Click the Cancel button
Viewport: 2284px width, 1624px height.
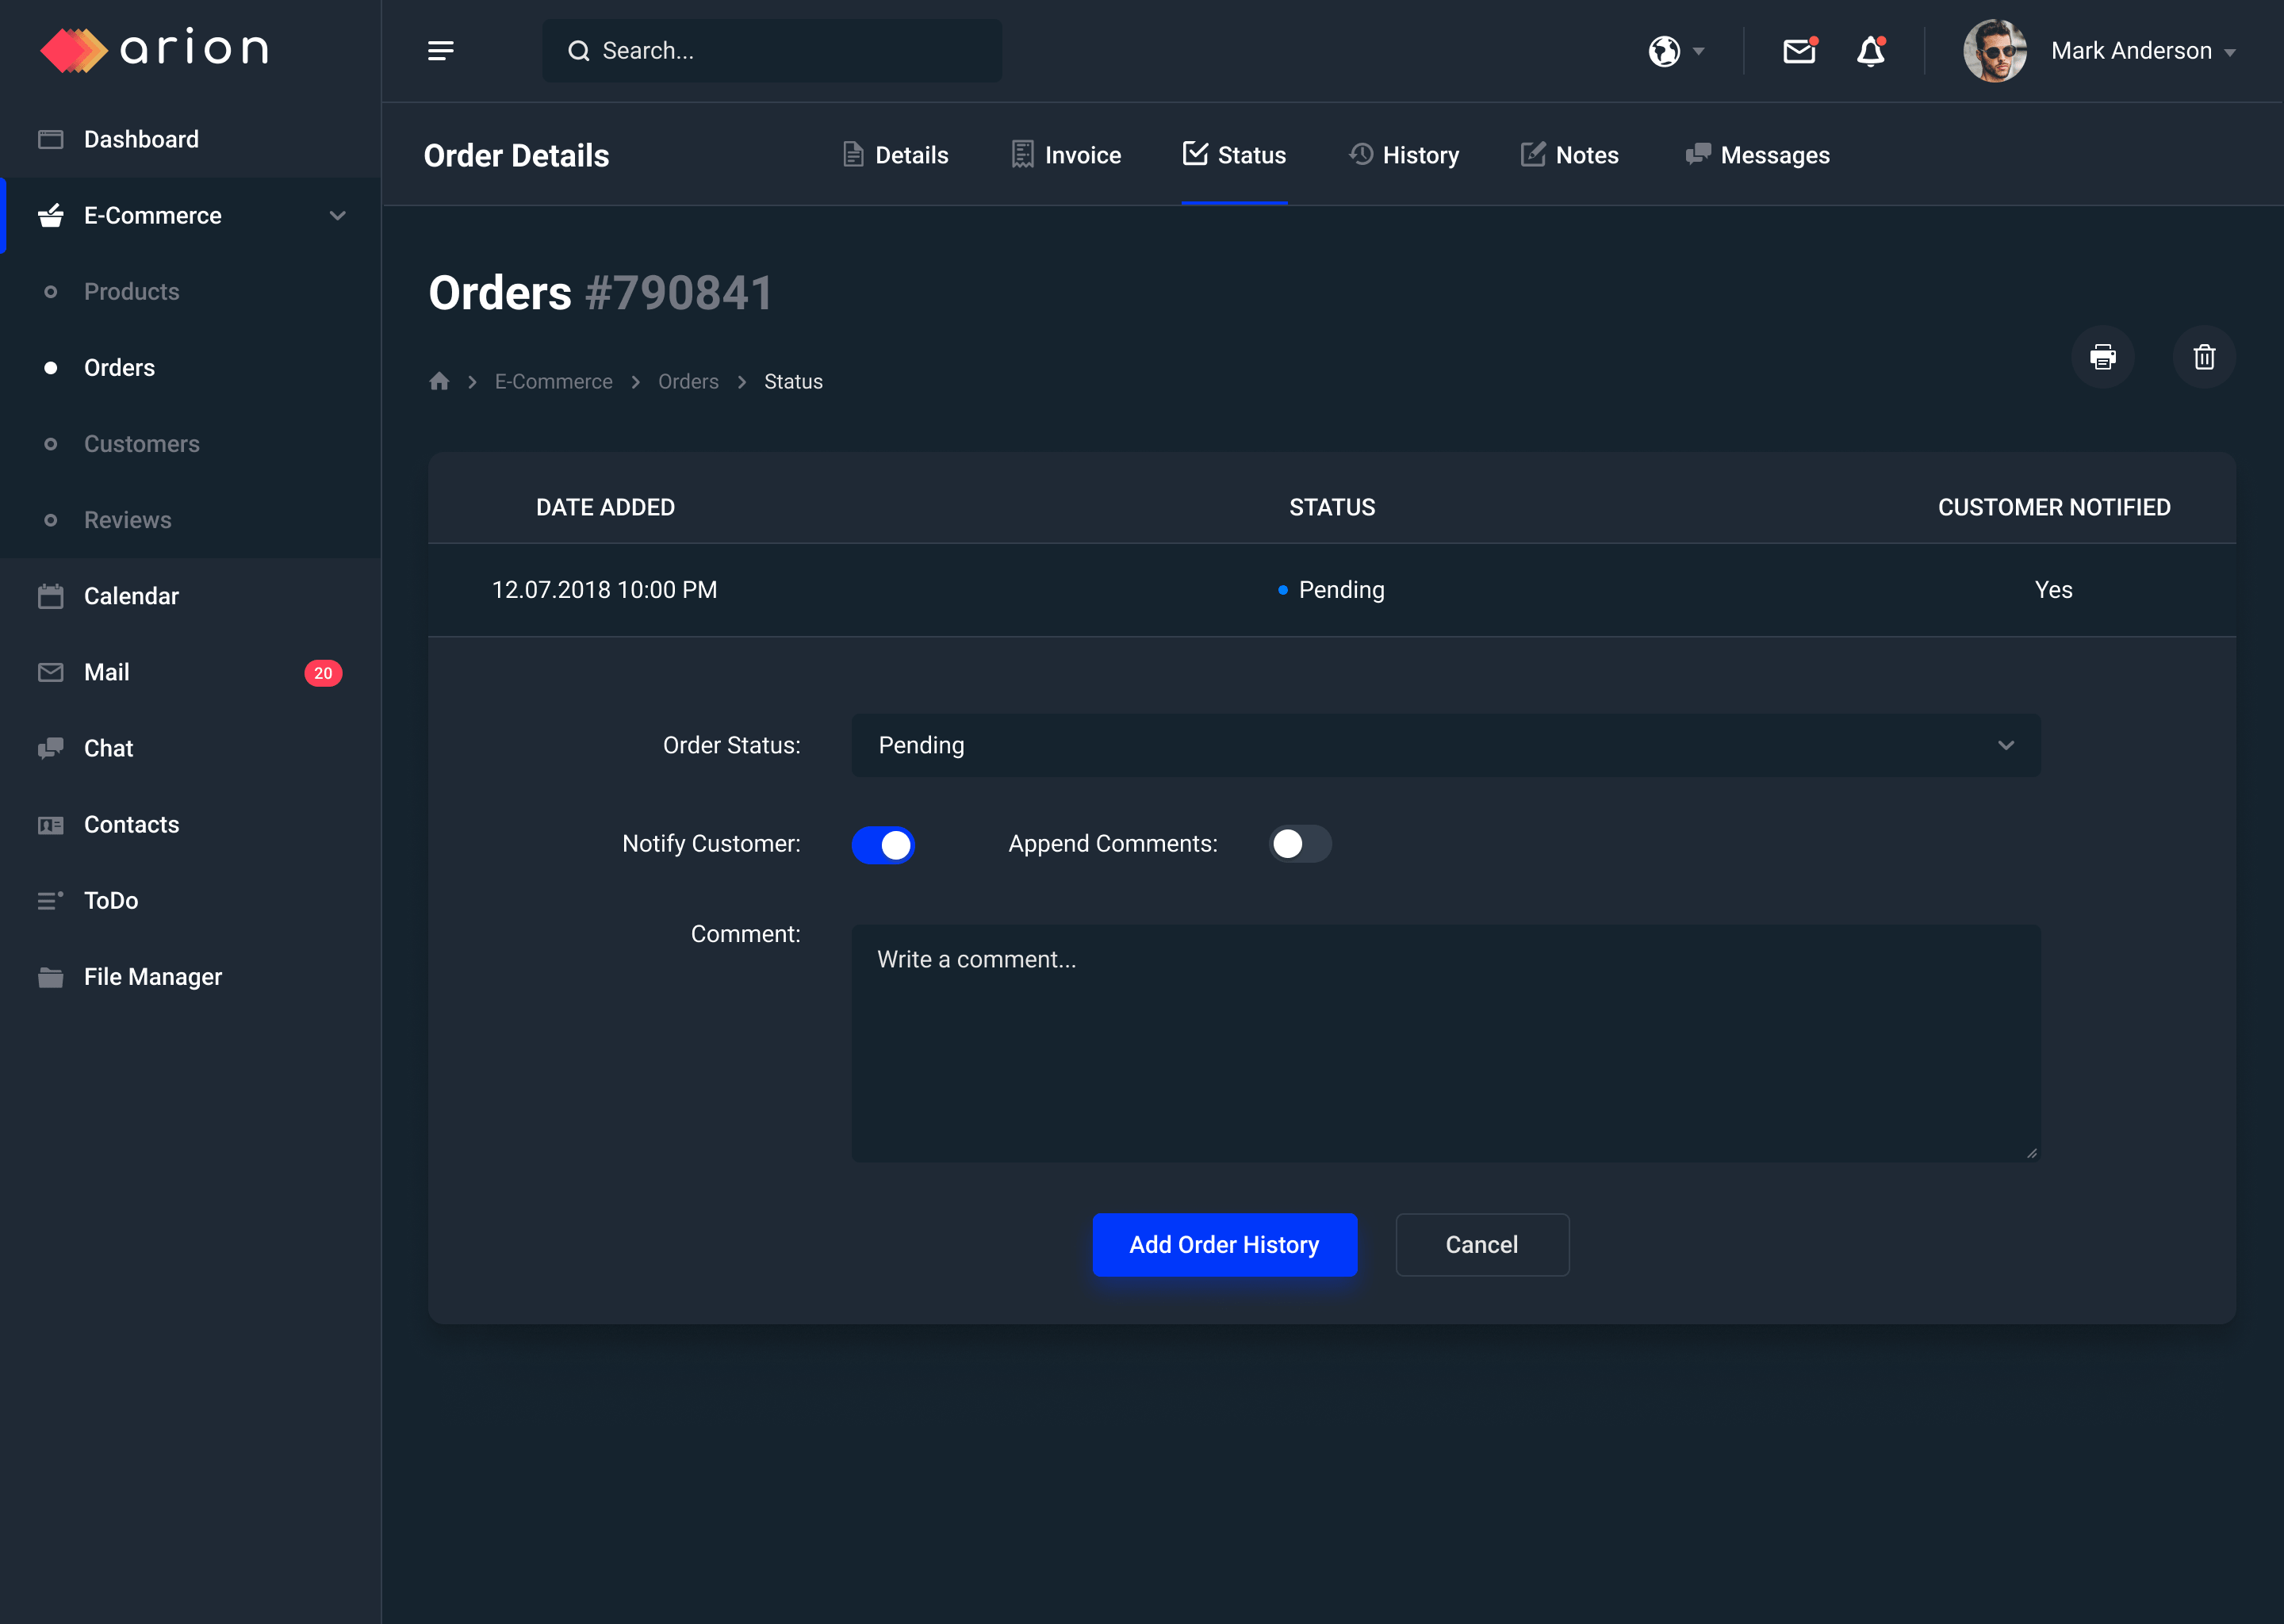(x=1481, y=1244)
